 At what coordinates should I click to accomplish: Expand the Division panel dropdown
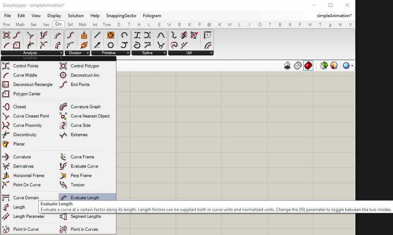click(x=87, y=53)
